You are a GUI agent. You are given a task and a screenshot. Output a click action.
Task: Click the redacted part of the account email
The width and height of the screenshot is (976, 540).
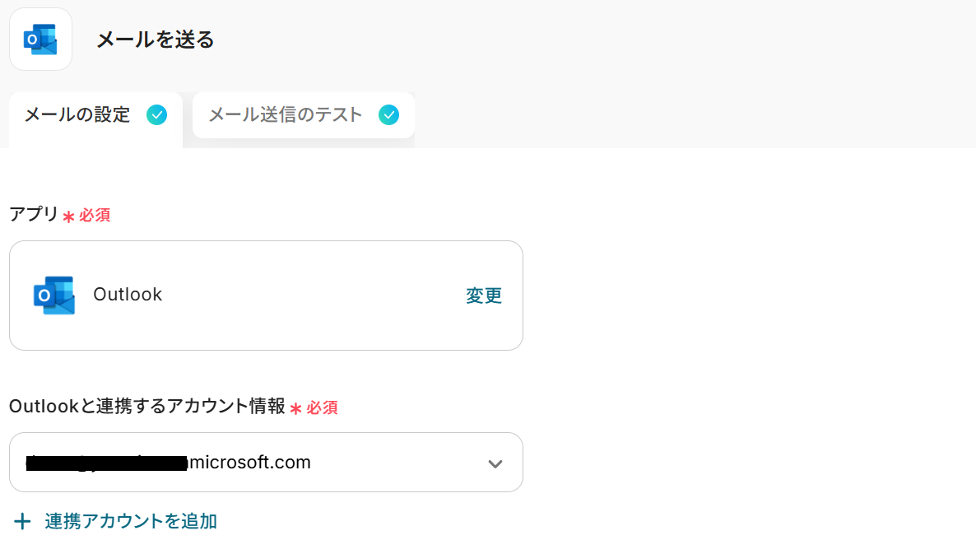[x=107, y=463]
